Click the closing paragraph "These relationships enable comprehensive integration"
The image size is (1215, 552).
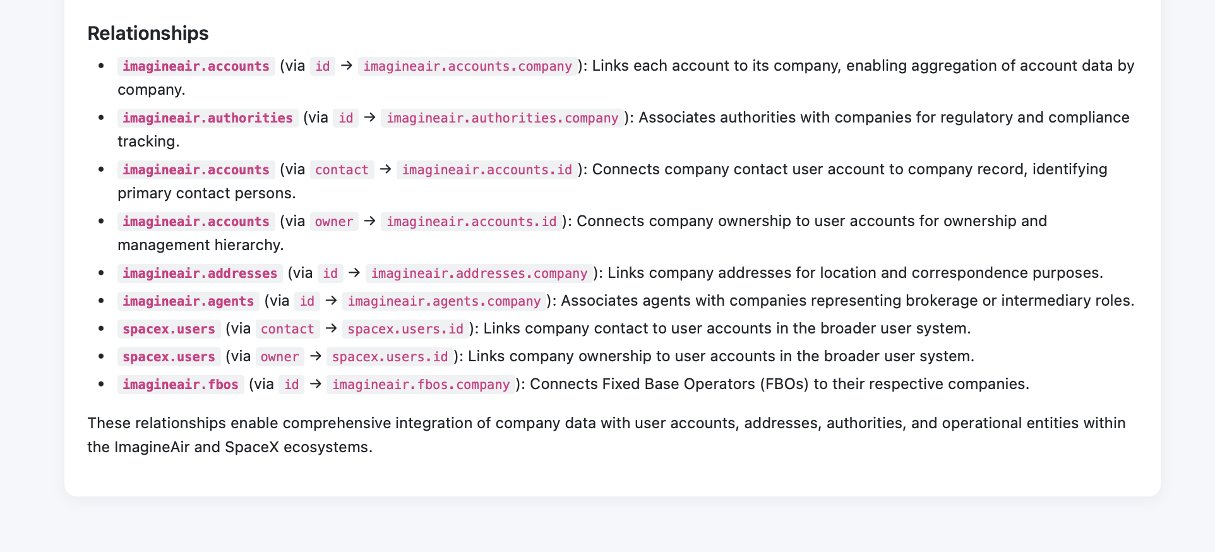point(606,435)
